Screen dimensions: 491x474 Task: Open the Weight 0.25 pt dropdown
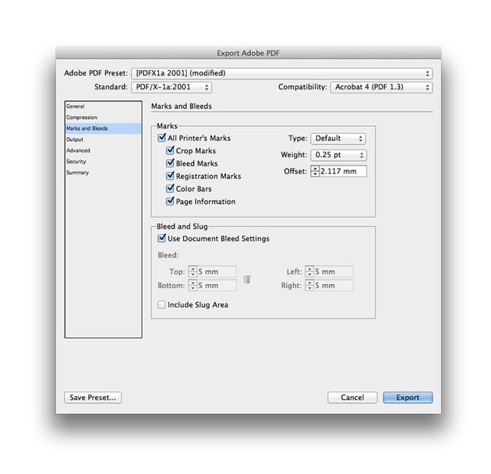point(338,155)
